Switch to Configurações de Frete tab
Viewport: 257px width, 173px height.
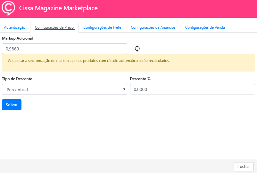tap(102, 27)
